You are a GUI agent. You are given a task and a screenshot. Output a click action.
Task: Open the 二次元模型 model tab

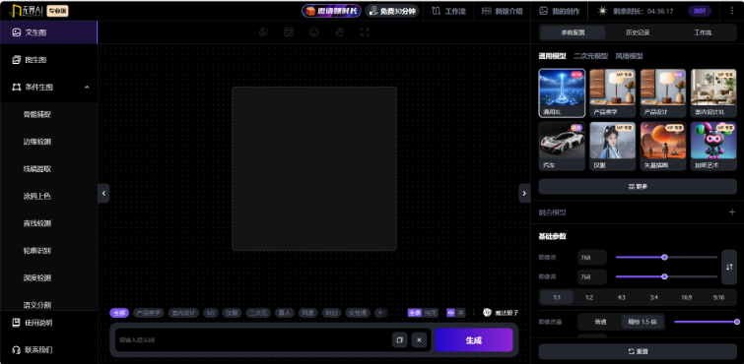coord(590,56)
